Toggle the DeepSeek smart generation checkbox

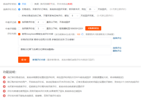tap(19, 34)
